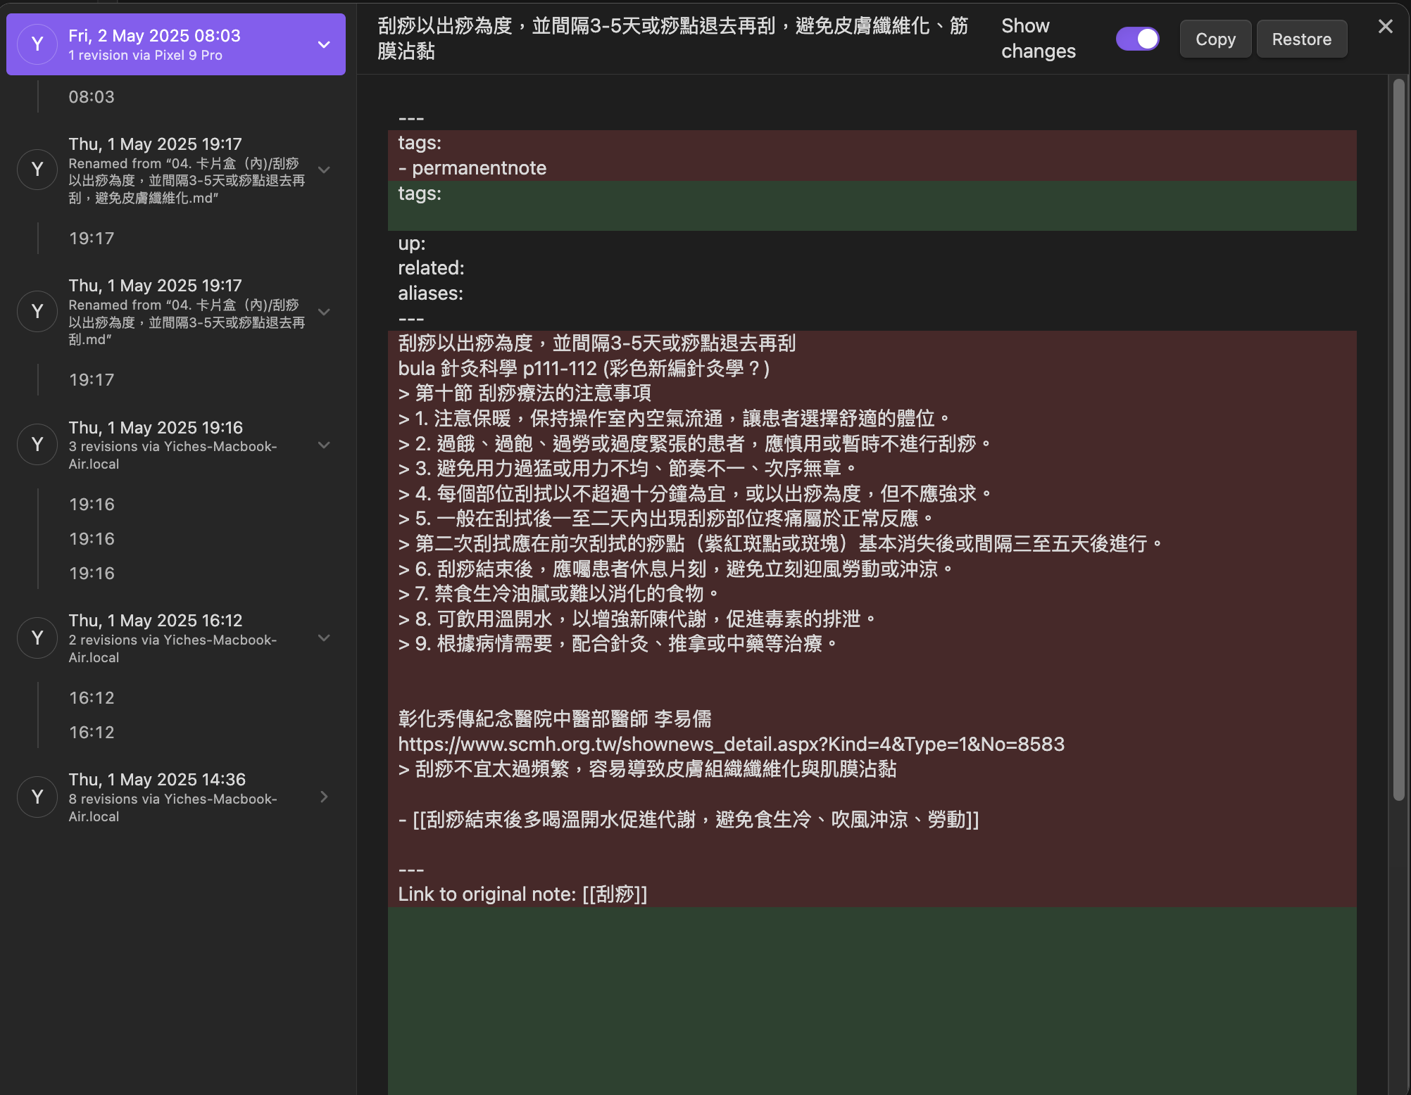This screenshot has width=1411, height=1095.
Task: Click the 'Link to original note: [[刮痧]]' line
Action: [522, 894]
